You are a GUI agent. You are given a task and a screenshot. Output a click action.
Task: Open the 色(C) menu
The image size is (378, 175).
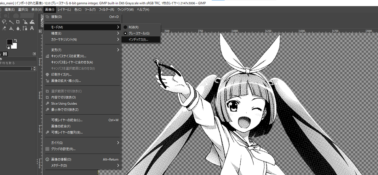pyautogui.click(x=77, y=10)
